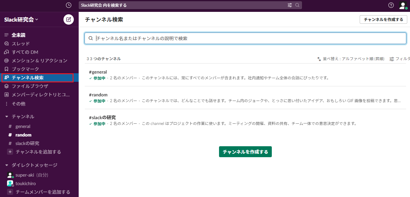The height and width of the screenshot is (197, 410).
Task: Select ファイルブラウザ in the sidebar
Action: tap(30, 86)
